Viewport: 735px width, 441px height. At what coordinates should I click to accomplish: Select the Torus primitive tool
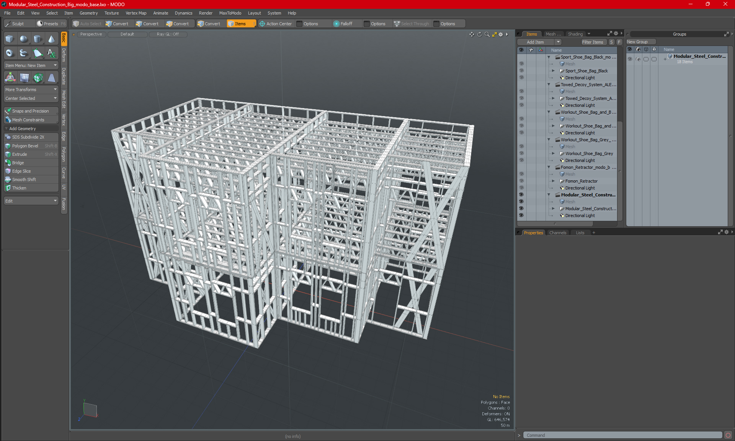tap(10, 53)
